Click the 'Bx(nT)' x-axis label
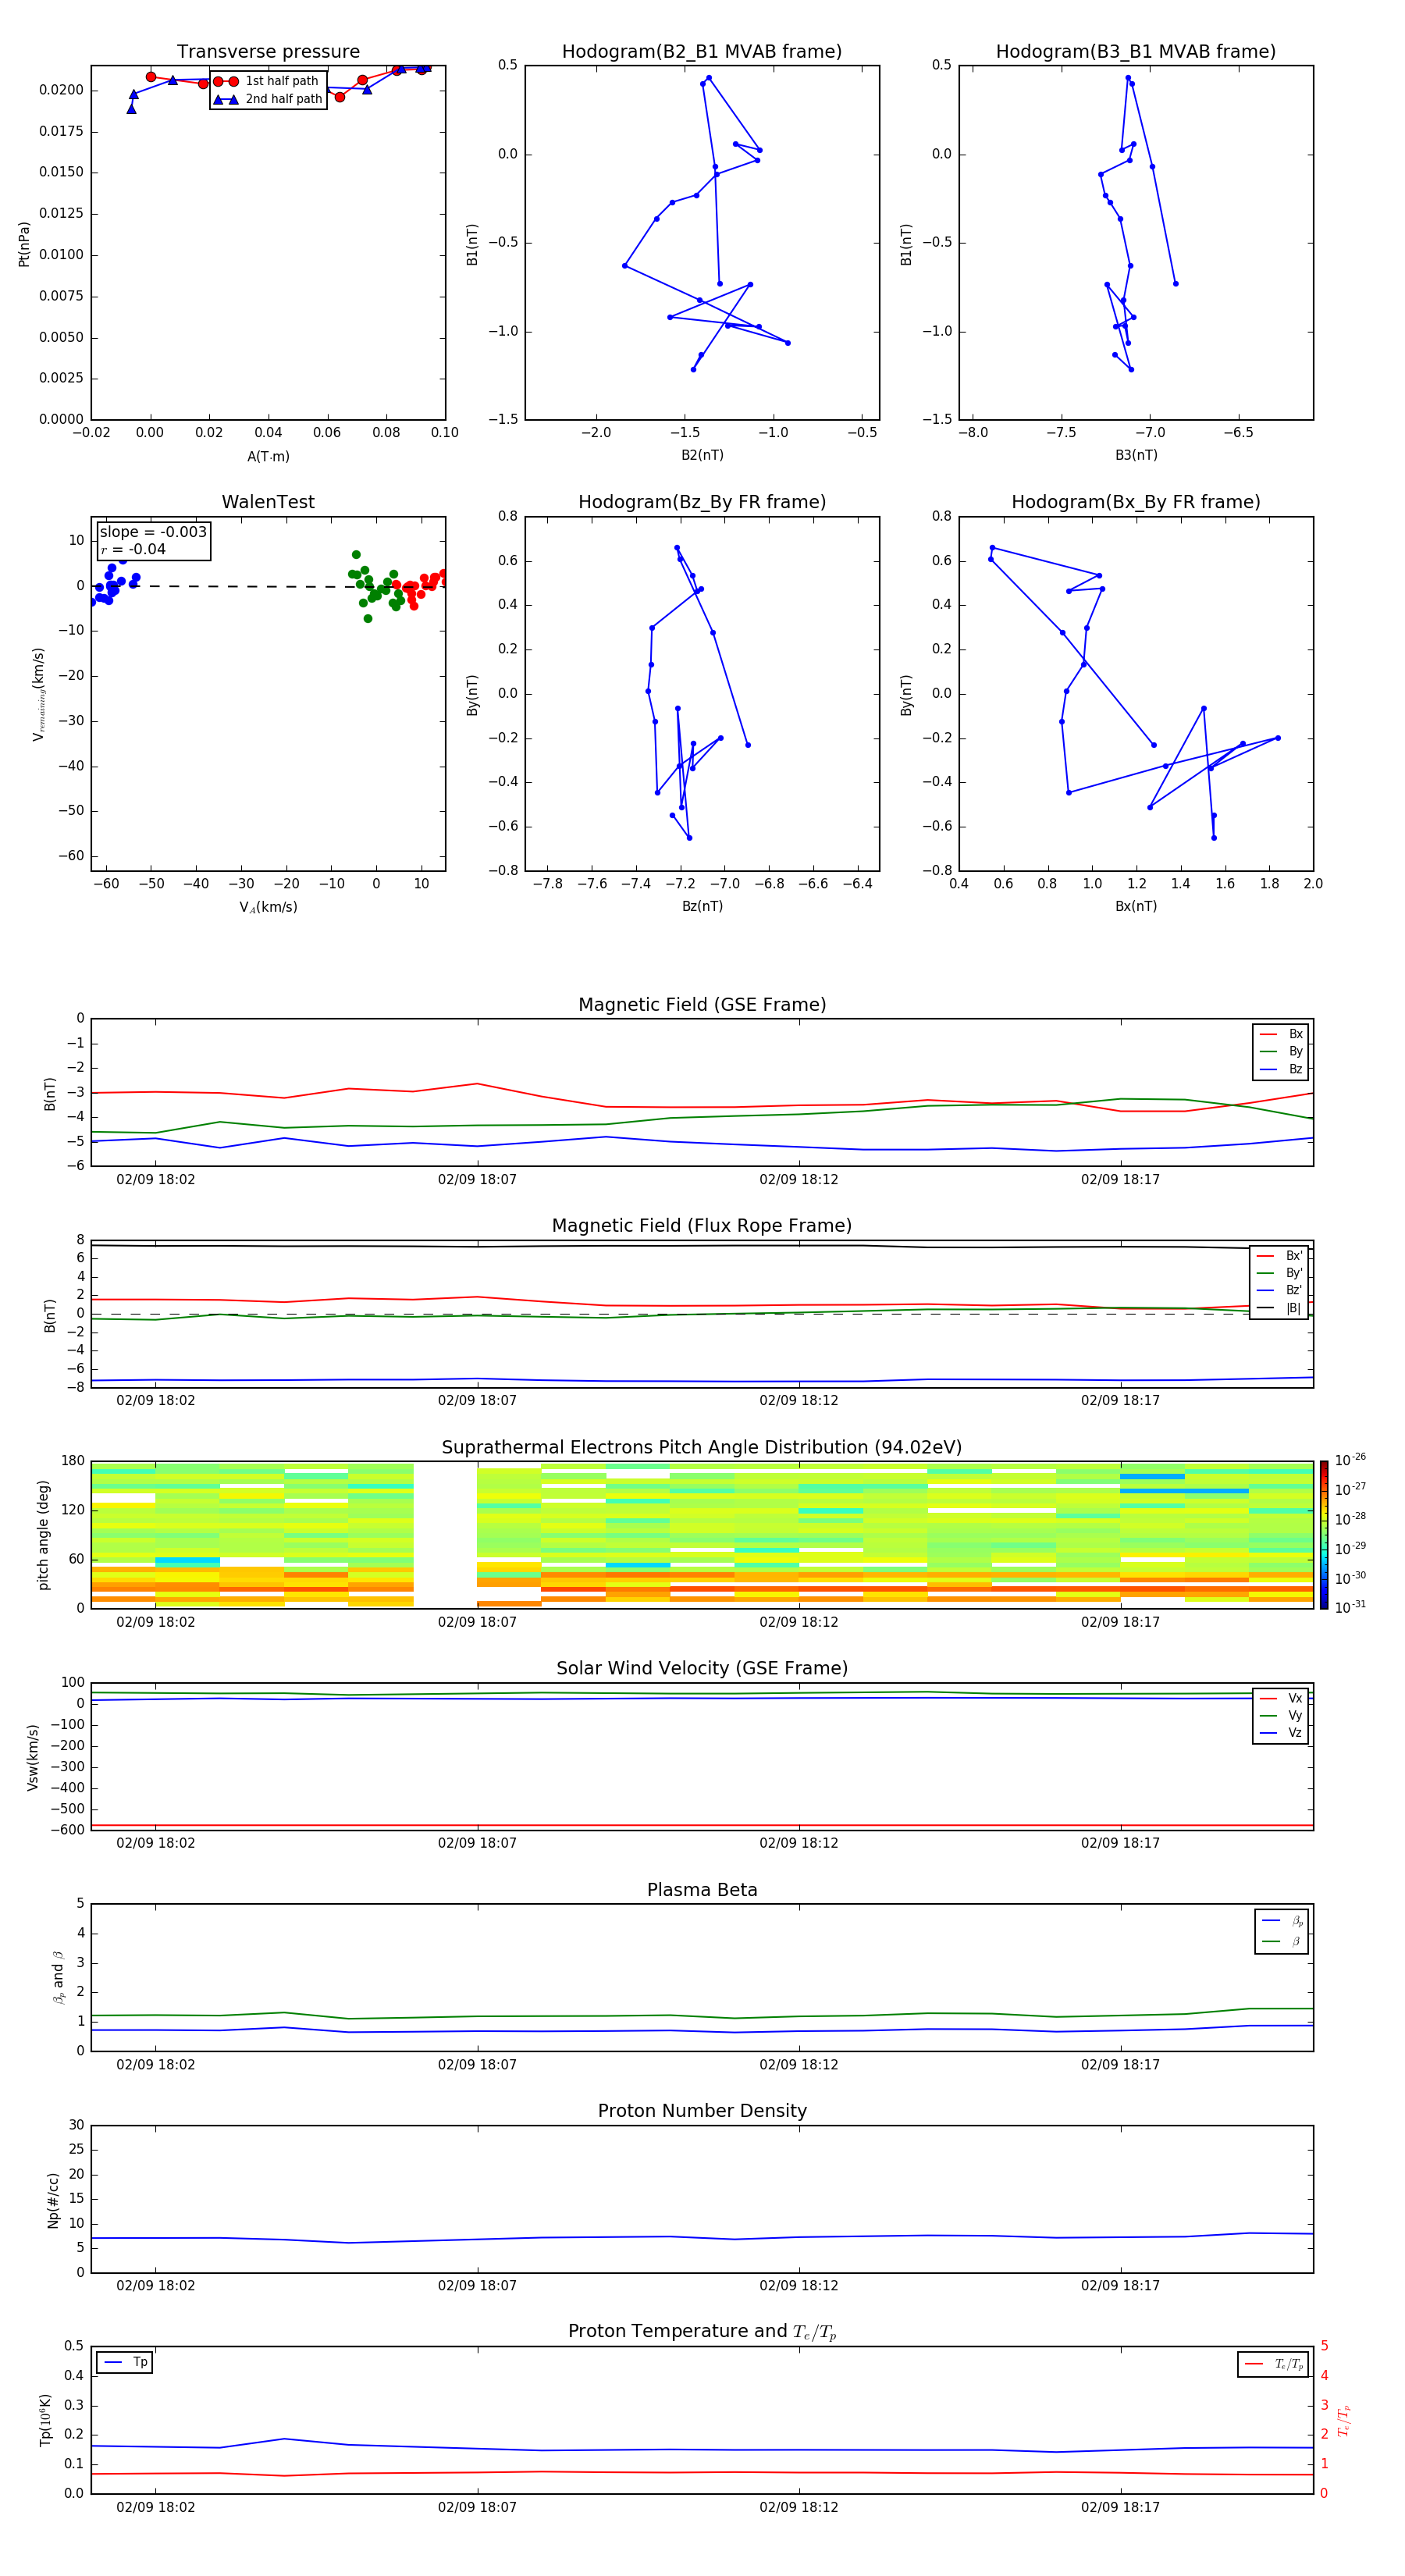 pos(1136,906)
